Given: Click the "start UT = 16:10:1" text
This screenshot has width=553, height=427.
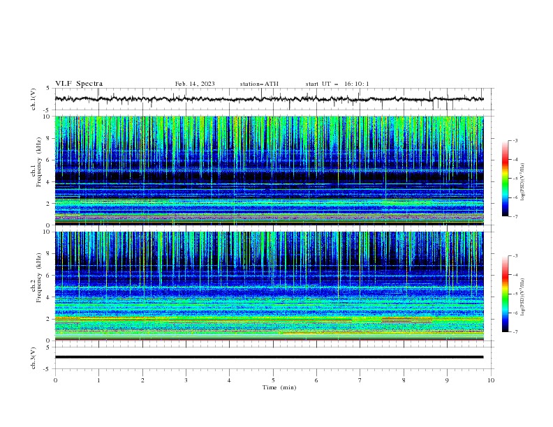Looking at the screenshot, I should (x=337, y=84).
